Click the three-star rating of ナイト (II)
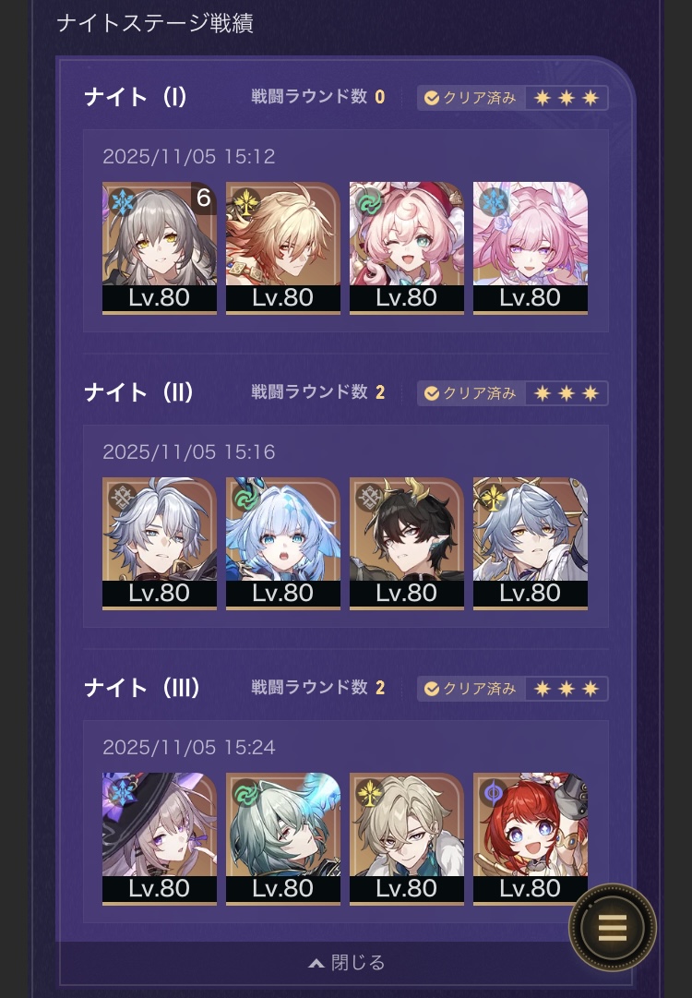The width and height of the screenshot is (692, 998). click(x=567, y=393)
